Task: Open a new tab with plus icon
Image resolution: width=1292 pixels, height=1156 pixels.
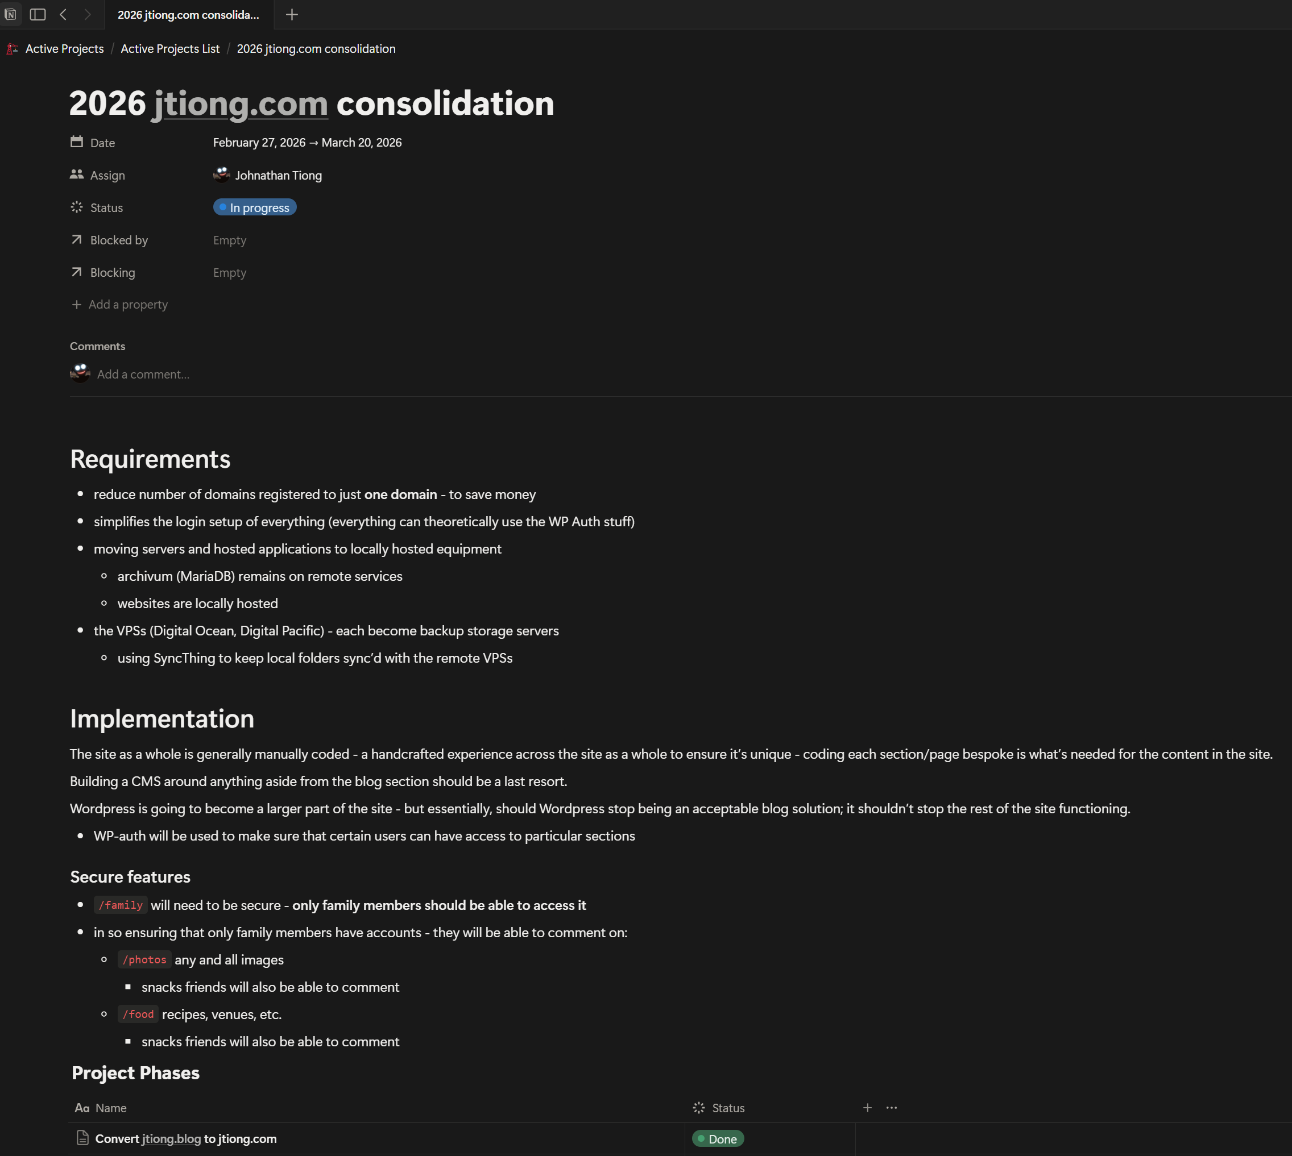Action: tap(292, 14)
